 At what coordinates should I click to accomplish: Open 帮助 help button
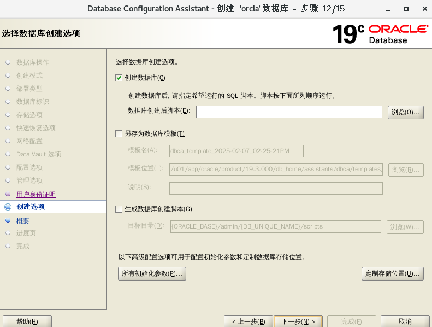(x=27, y=322)
